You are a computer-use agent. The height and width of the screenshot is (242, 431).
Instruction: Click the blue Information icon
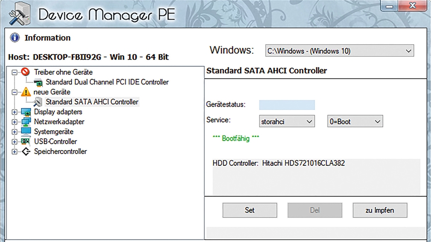point(15,38)
